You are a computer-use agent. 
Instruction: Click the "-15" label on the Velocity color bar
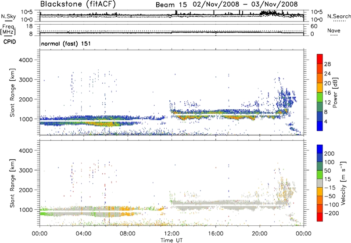330,188
